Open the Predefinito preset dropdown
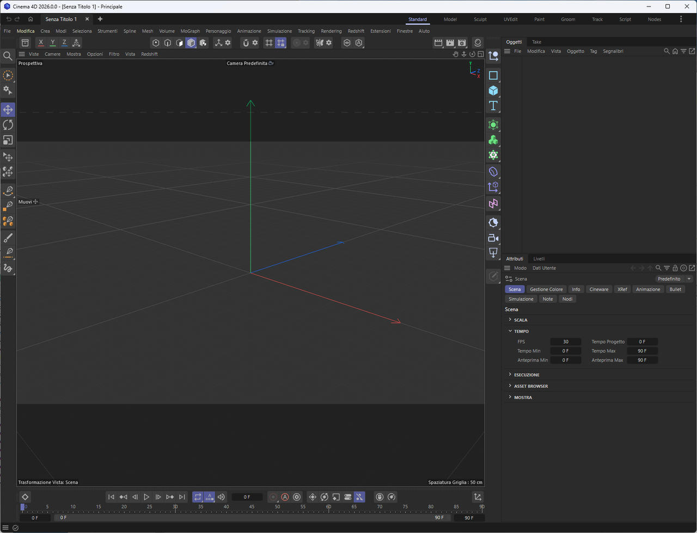The width and height of the screenshot is (697, 533). point(669,279)
